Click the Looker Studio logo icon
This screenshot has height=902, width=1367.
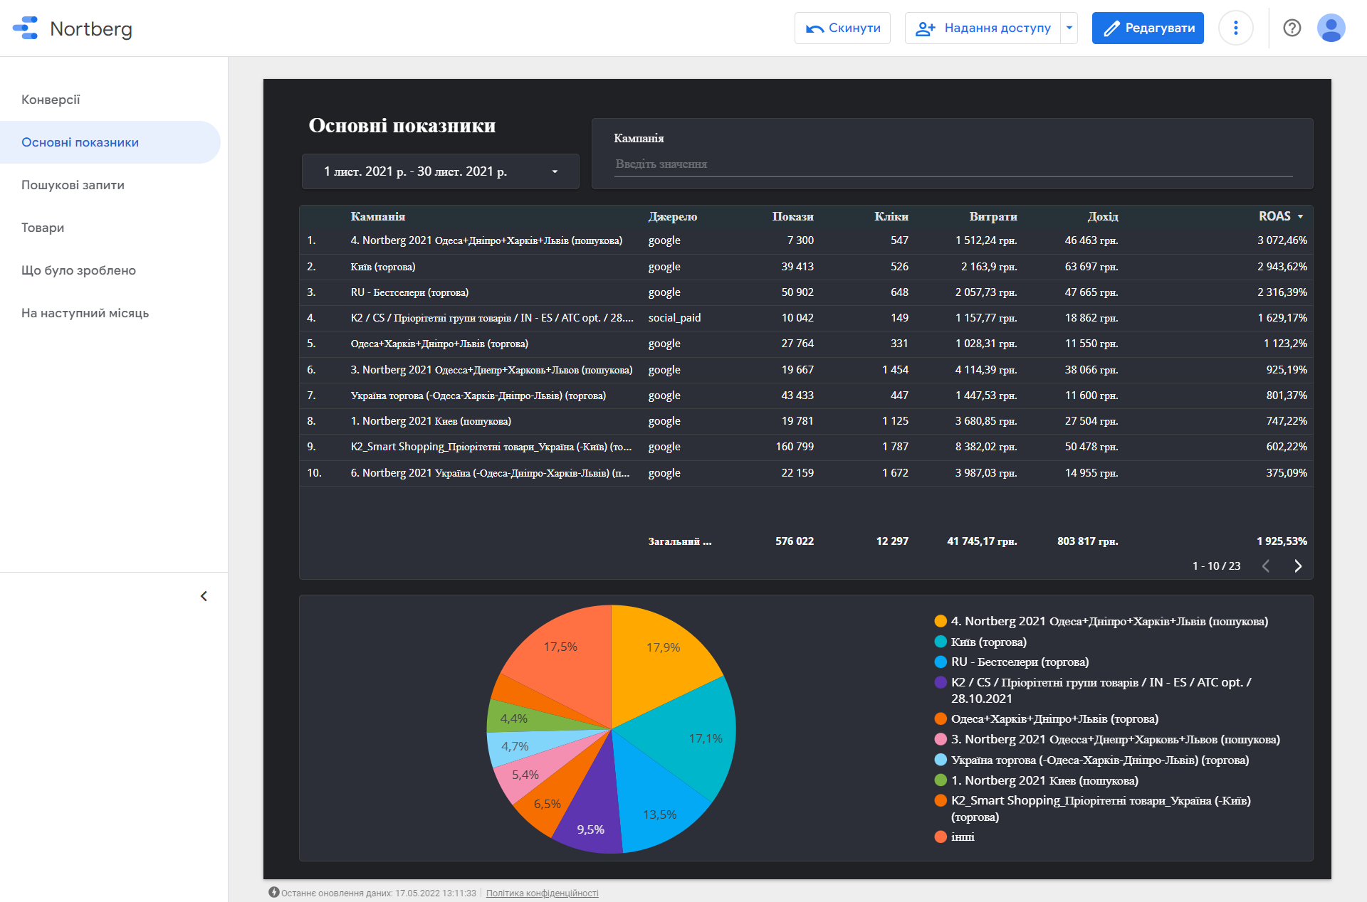pos(26,28)
